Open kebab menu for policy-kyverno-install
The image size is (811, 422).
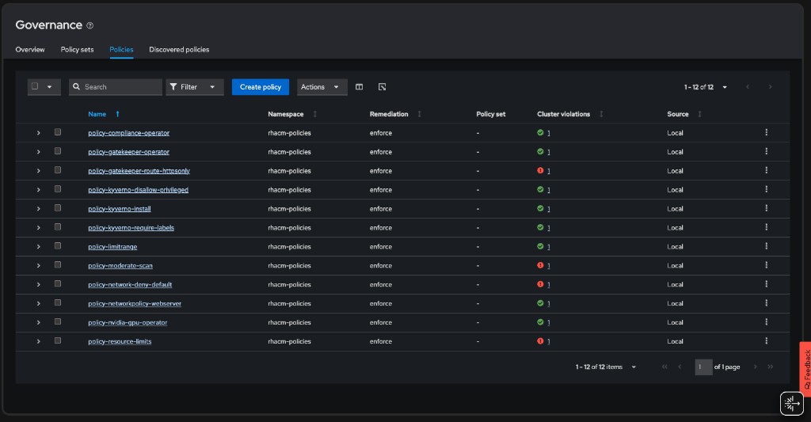[766, 208]
